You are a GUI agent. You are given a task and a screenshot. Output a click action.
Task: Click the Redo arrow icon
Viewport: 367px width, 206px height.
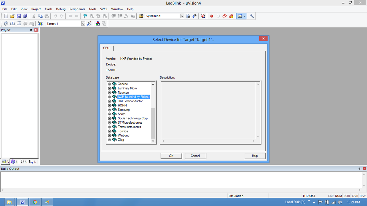tap(62, 16)
